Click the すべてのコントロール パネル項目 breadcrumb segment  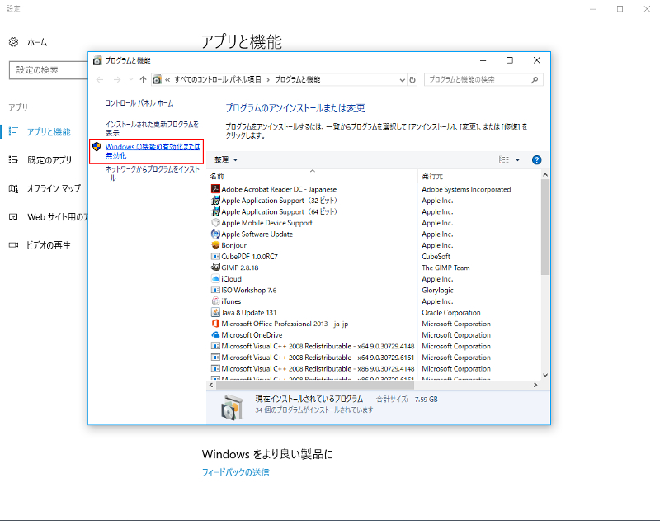pyautogui.click(x=218, y=79)
